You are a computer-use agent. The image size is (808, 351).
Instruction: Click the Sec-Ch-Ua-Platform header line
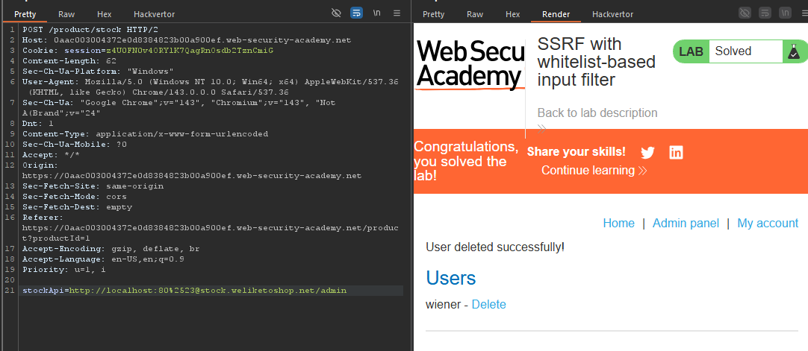[98, 71]
